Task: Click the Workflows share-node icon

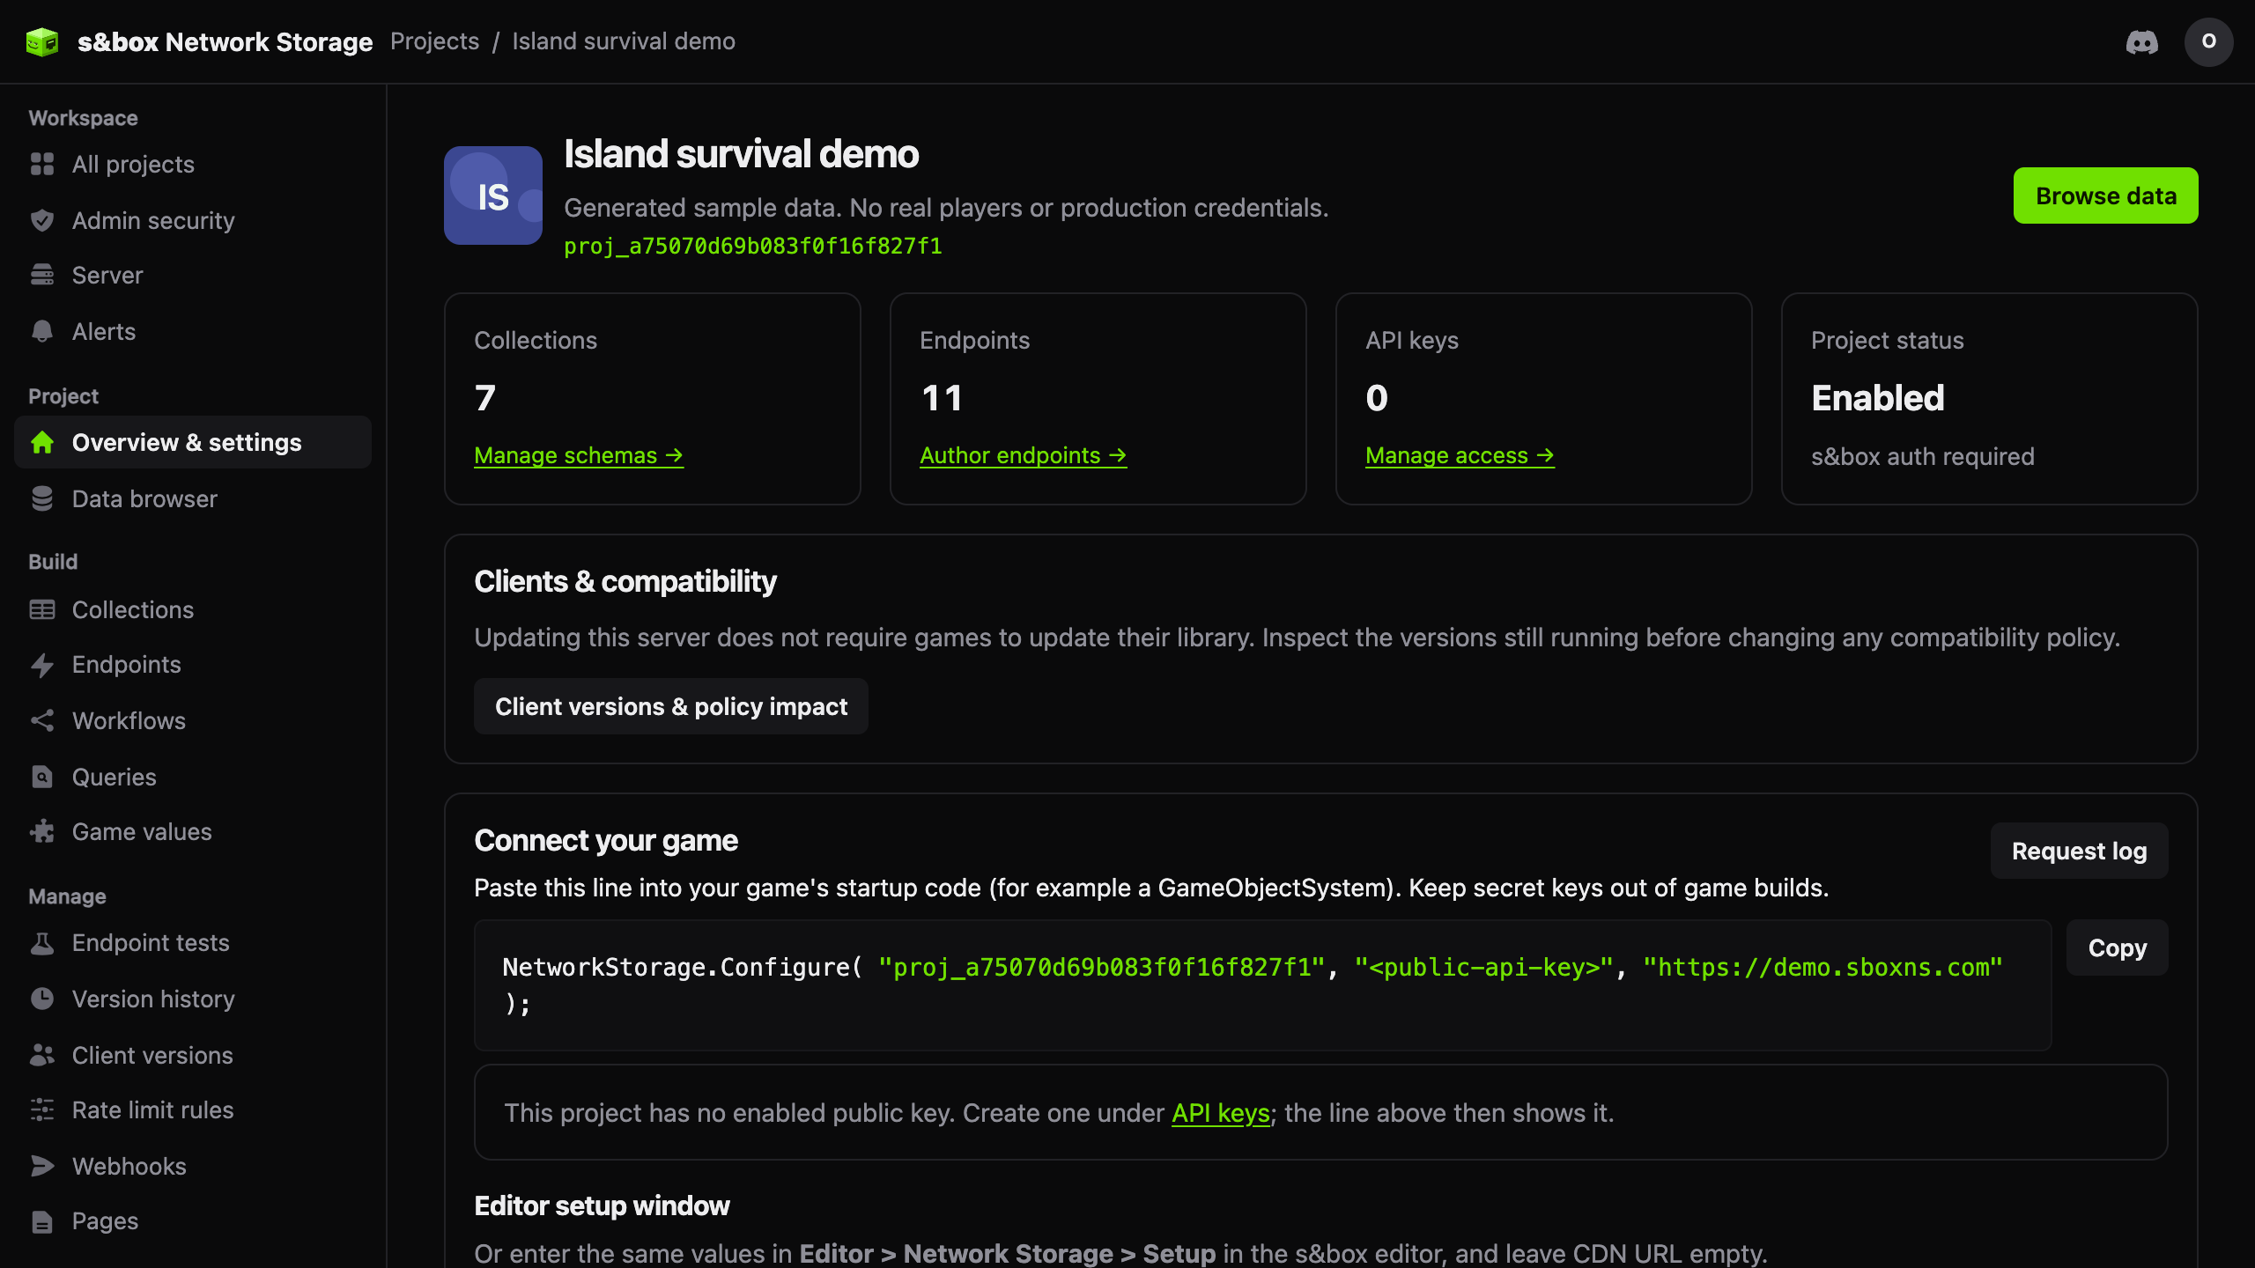Action: [42, 720]
